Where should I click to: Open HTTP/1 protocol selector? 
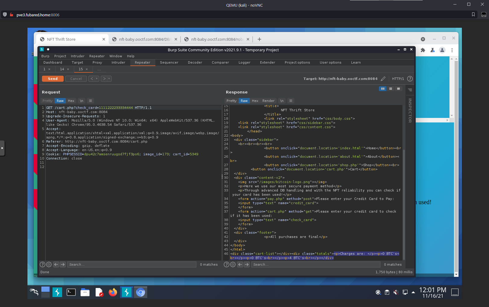click(x=398, y=79)
